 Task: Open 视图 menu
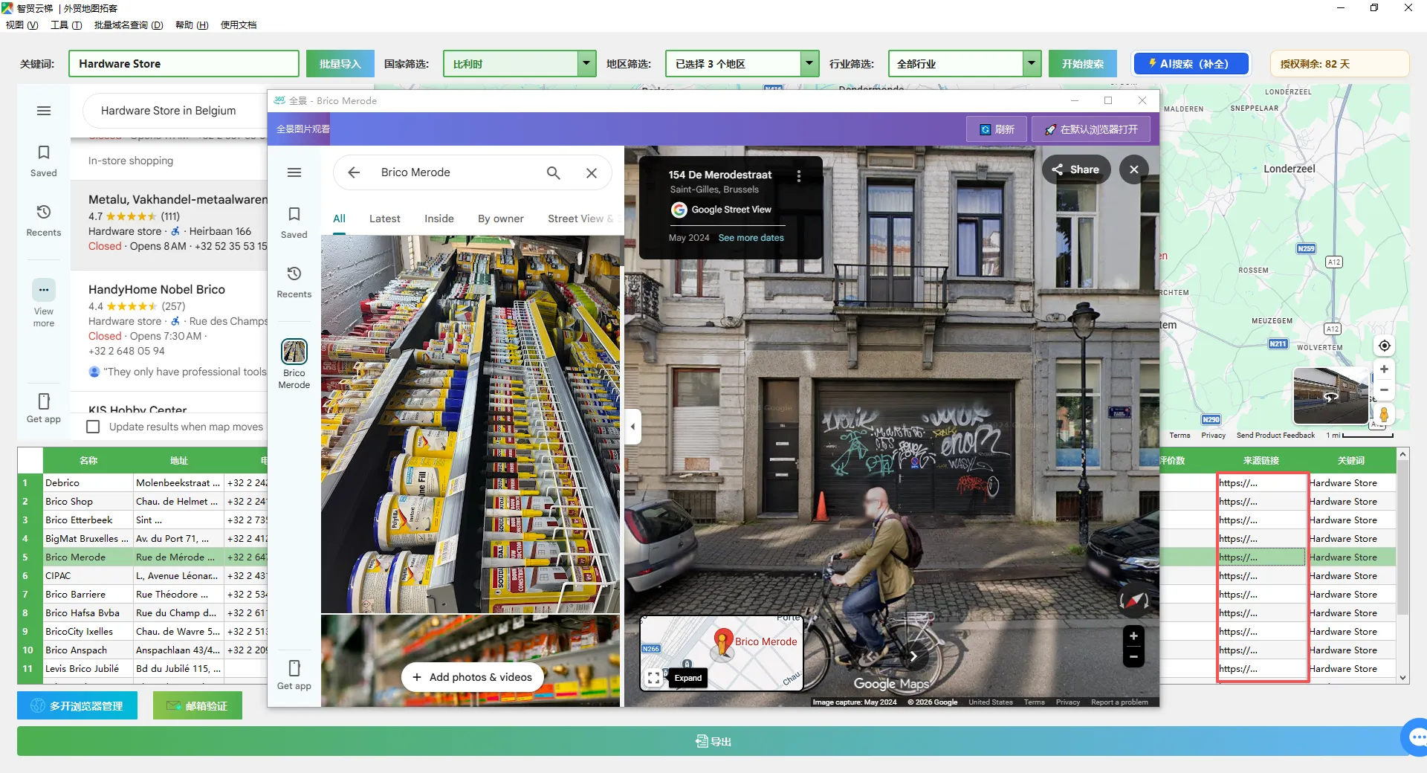point(22,25)
